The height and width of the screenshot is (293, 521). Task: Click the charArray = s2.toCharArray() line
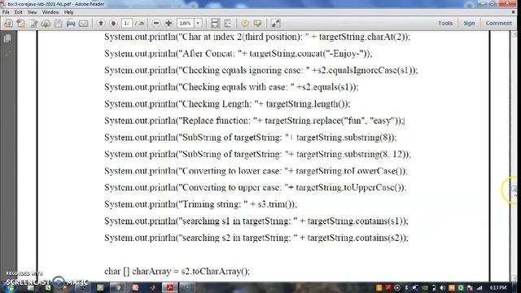177,271
